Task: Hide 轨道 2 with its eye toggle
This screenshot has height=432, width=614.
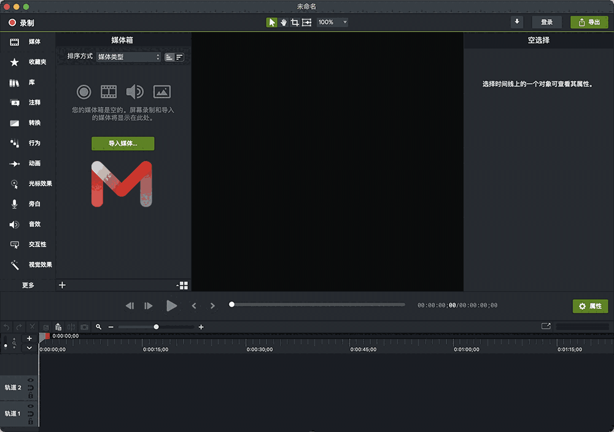Action: click(x=30, y=380)
